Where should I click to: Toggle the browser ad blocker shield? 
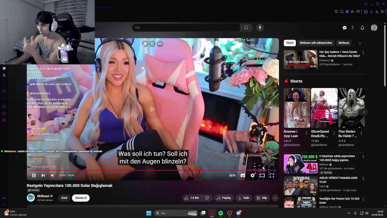[x=347, y=12]
